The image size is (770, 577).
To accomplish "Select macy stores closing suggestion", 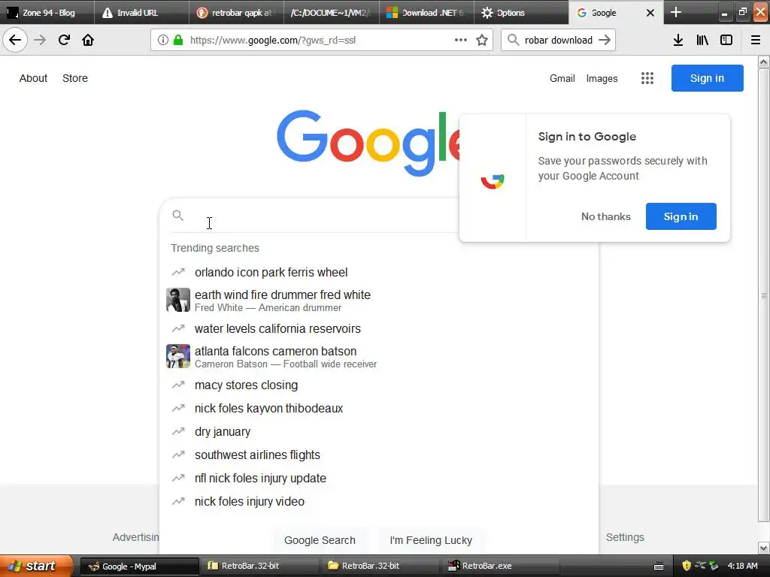I will [378, 385].
